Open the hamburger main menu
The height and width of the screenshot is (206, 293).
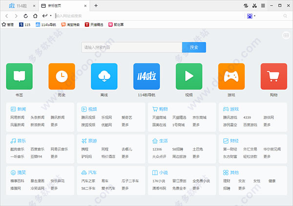(263, 6)
